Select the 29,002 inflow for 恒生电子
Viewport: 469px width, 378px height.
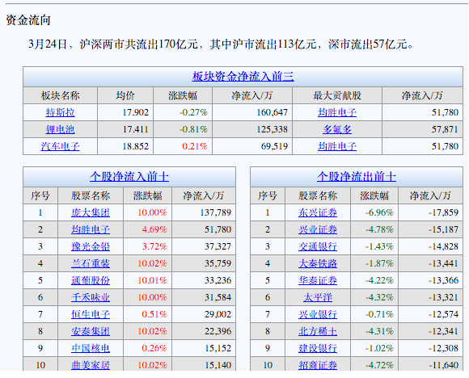pos(218,314)
